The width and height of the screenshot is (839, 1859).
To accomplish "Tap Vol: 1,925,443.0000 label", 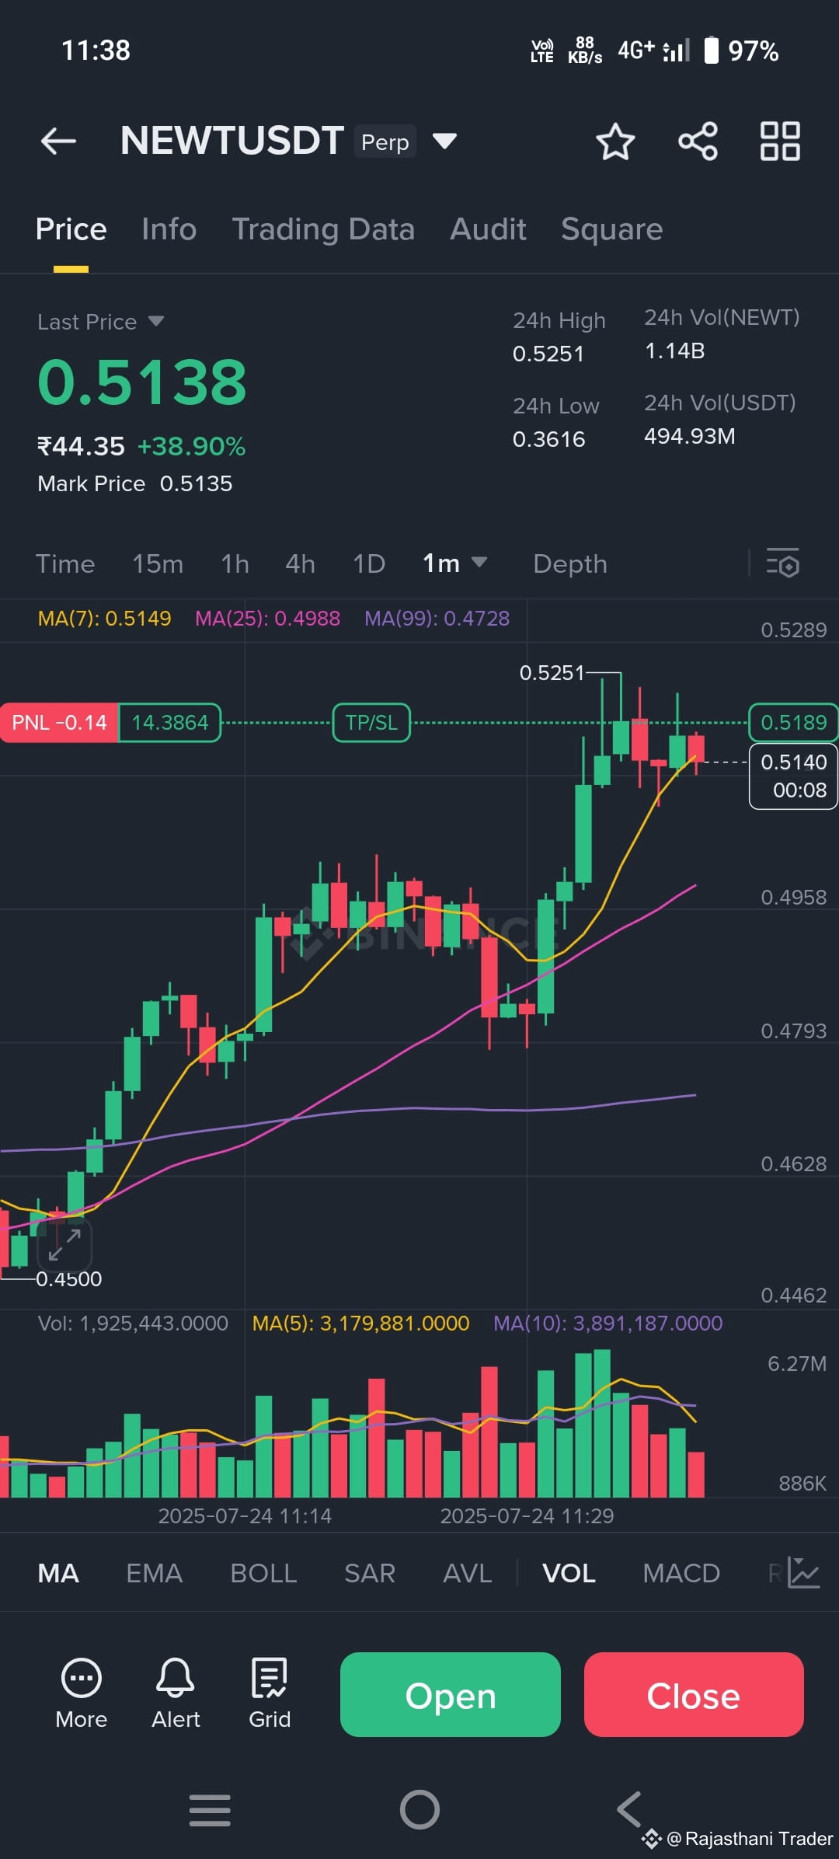I will [x=133, y=1324].
